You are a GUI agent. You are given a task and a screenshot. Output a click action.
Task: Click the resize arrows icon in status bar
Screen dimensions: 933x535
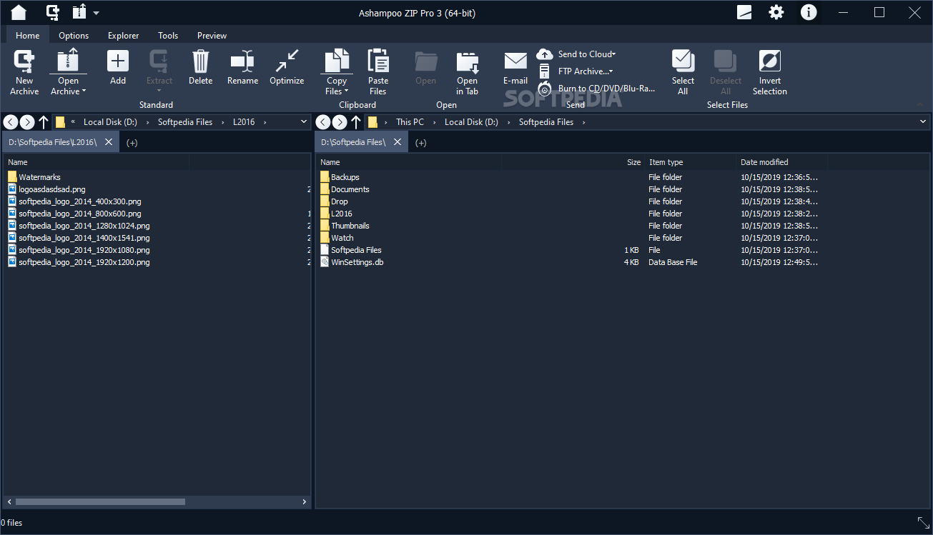923,523
